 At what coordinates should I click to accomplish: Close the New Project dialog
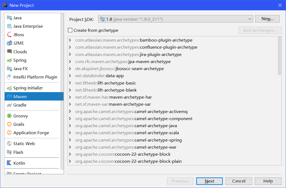tap(280, 5)
